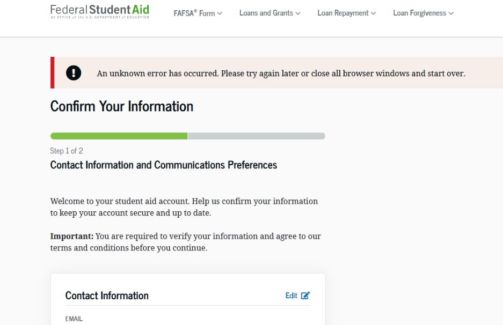
Task: Select the Edit pencil icon
Action: point(306,295)
